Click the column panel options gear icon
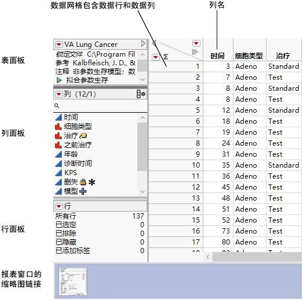Viewport: 303px width, 300px height. tap(141, 94)
